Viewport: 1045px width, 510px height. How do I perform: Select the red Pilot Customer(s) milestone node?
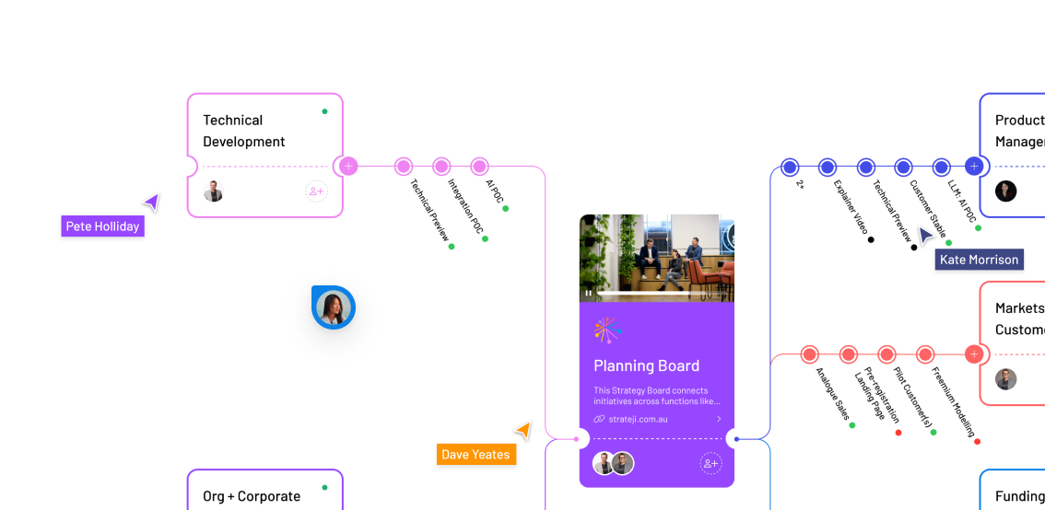tap(886, 354)
